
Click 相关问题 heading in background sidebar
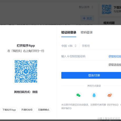109,23
